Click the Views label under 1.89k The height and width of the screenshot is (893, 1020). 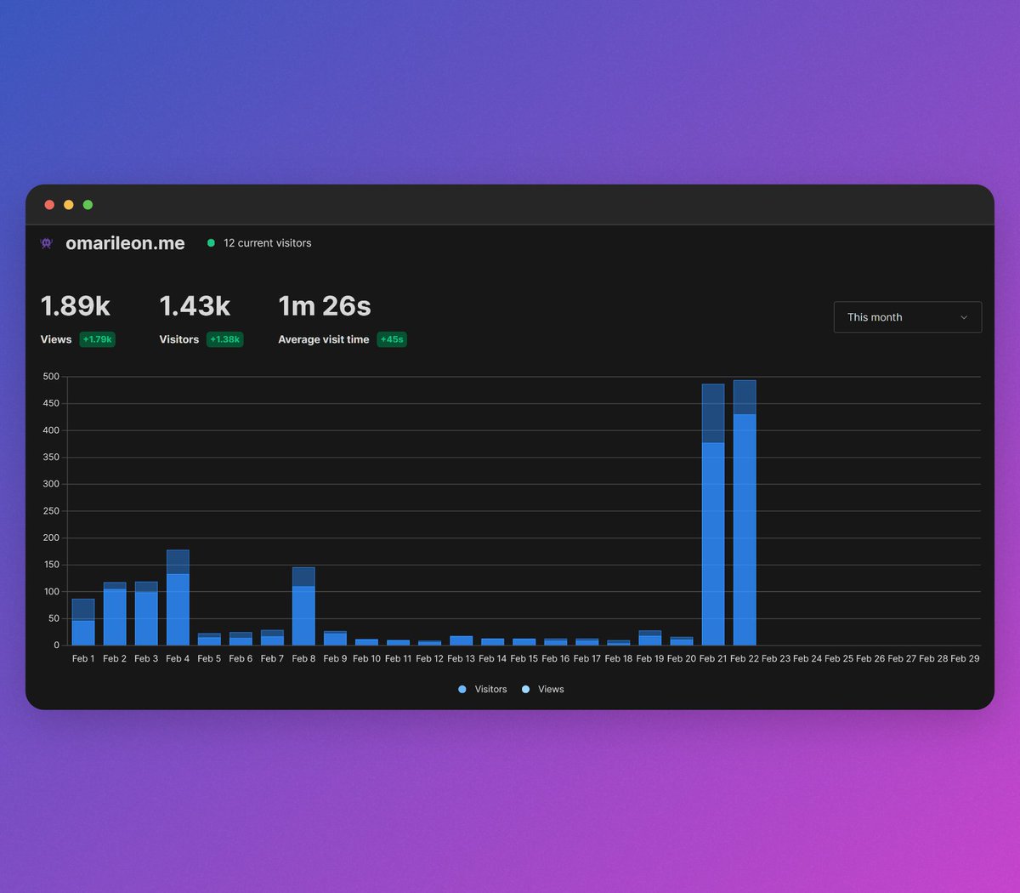pyautogui.click(x=56, y=339)
